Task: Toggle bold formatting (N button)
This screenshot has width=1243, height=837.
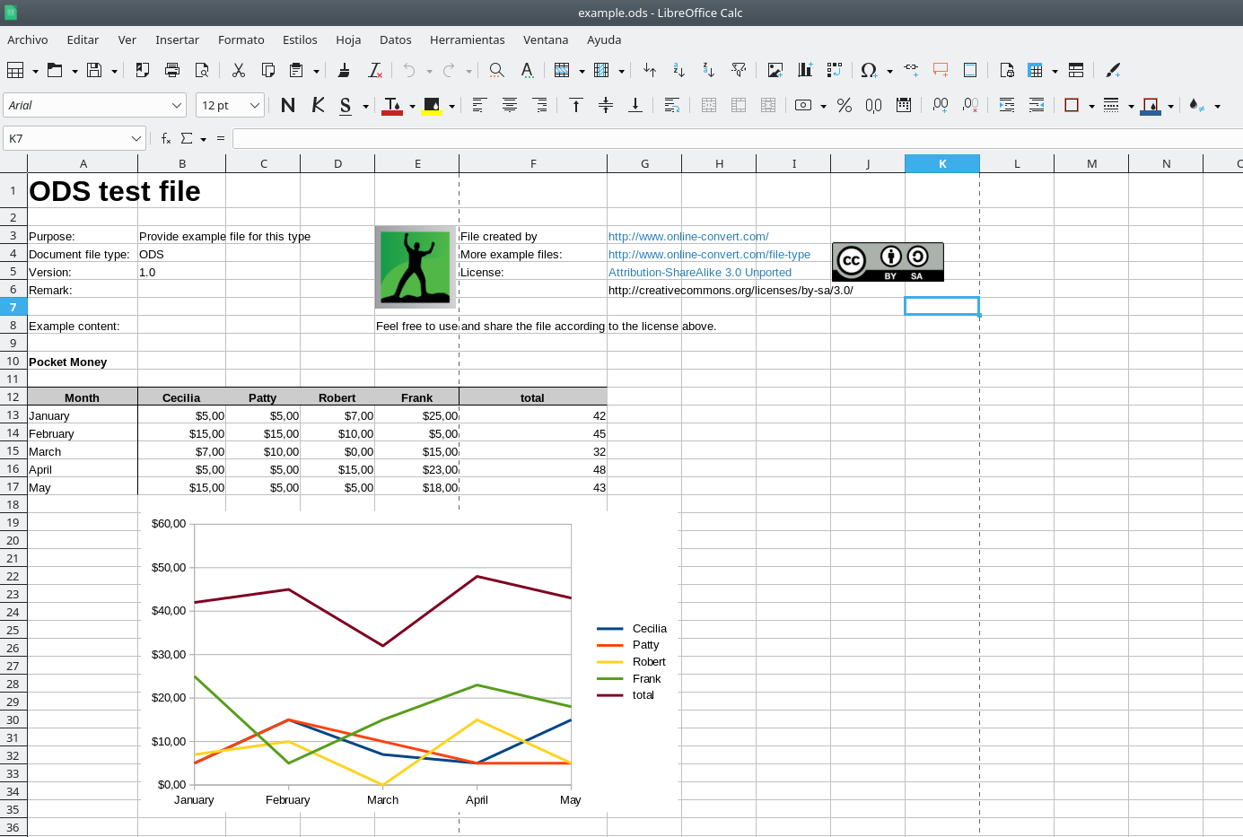Action: pyautogui.click(x=288, y=106)
